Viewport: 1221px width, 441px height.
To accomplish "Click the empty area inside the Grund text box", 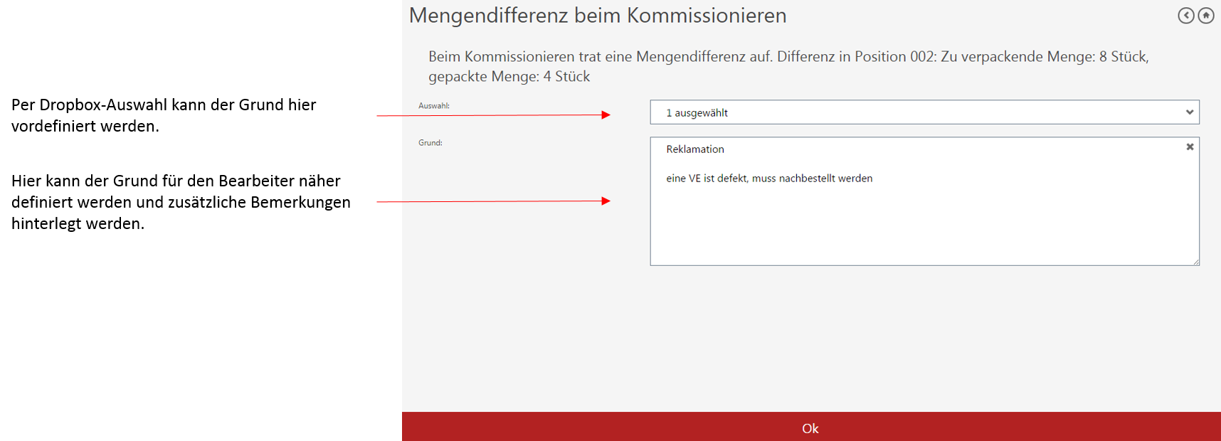I will coord(924,228).
